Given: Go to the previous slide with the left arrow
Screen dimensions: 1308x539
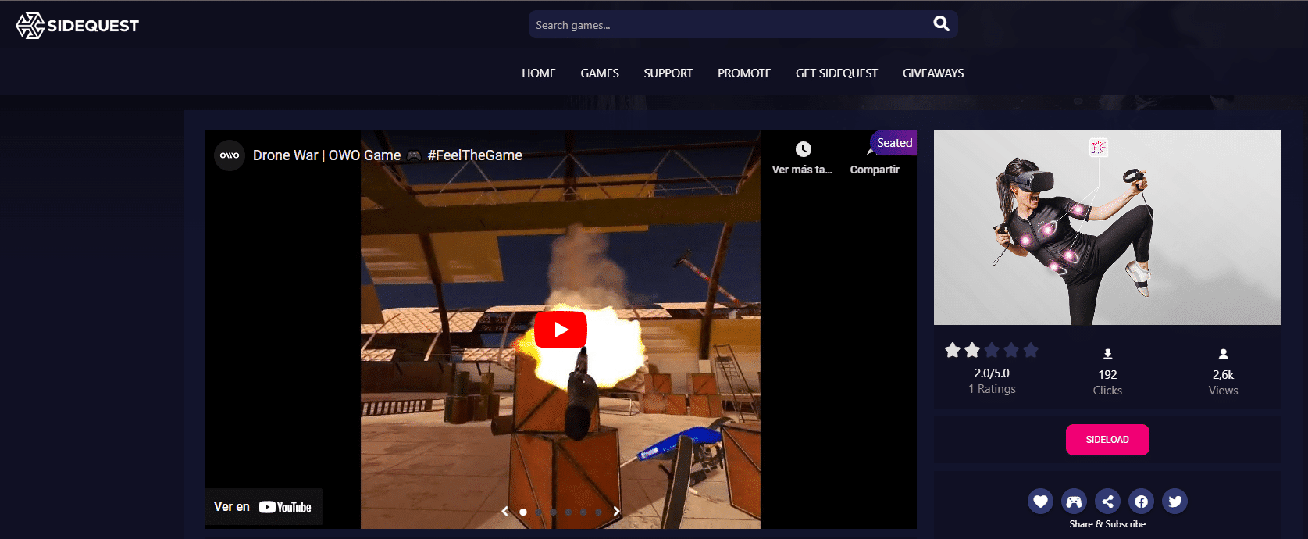Looking at the screenshot, I should [505, 512].
